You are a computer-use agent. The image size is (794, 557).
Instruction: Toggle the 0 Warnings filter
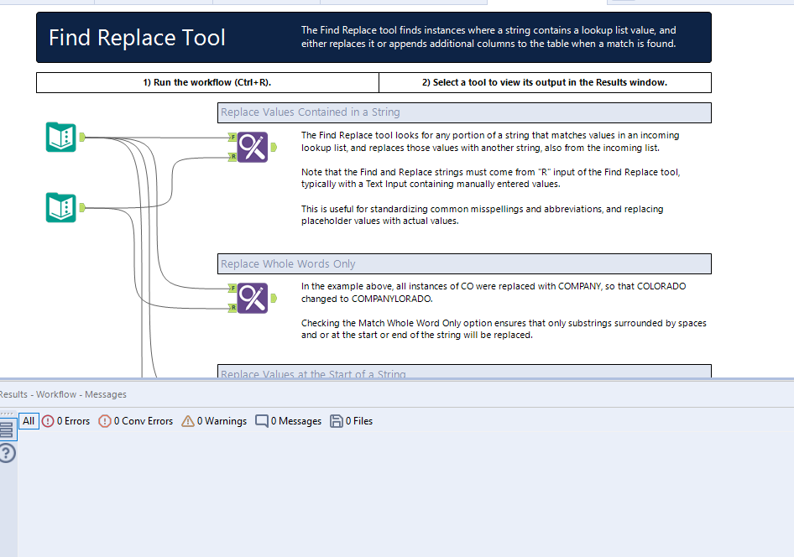tap(214, 421)
